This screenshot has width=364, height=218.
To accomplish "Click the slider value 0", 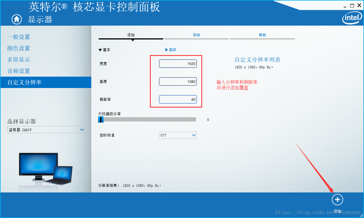I will pos(208,120).
